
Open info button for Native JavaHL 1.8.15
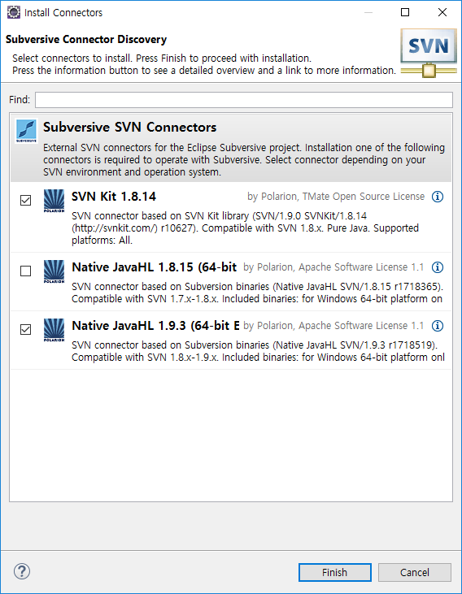pyautogui.click(x=438, y=267)
